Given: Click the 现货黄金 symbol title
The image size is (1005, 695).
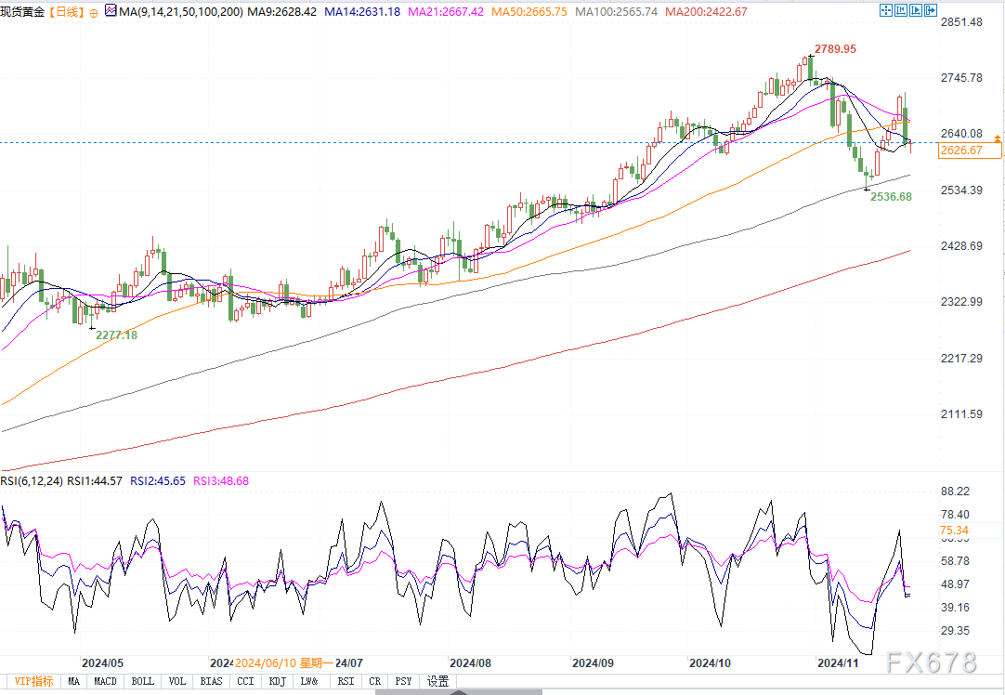Looking at the screenshot, I should [24, 12].
